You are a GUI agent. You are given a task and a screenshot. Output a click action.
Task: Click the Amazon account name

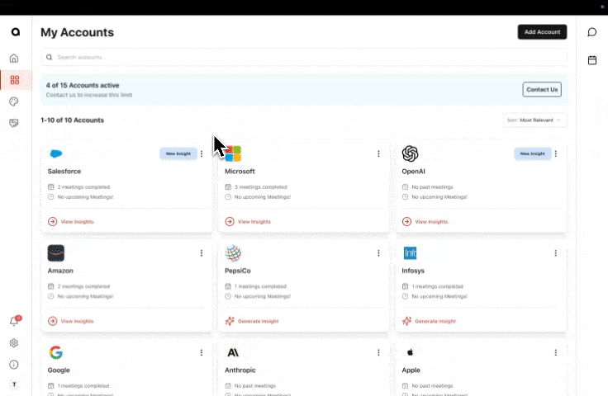click(x=60, y=271)
